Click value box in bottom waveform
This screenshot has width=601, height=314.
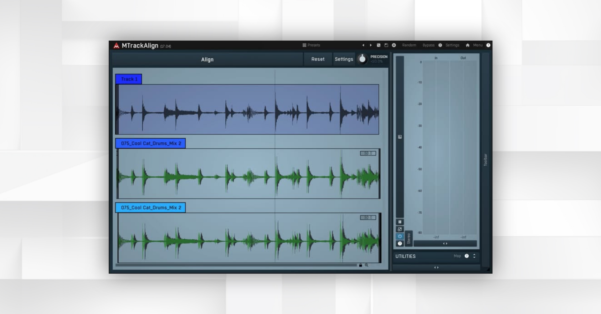coord(368,217)
